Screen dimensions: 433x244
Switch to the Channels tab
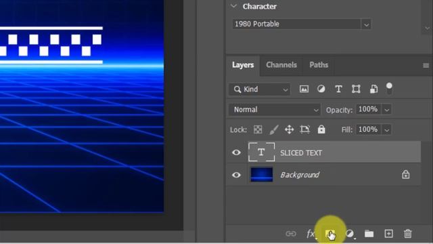click(281, 65)
